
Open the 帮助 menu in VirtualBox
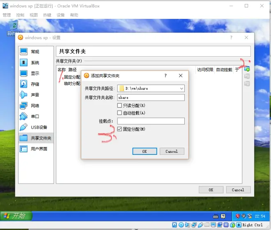click(x=74, y=15)
